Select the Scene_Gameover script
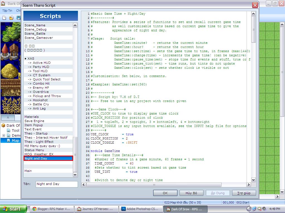This screenshot has width=285, height=213. 48,38
